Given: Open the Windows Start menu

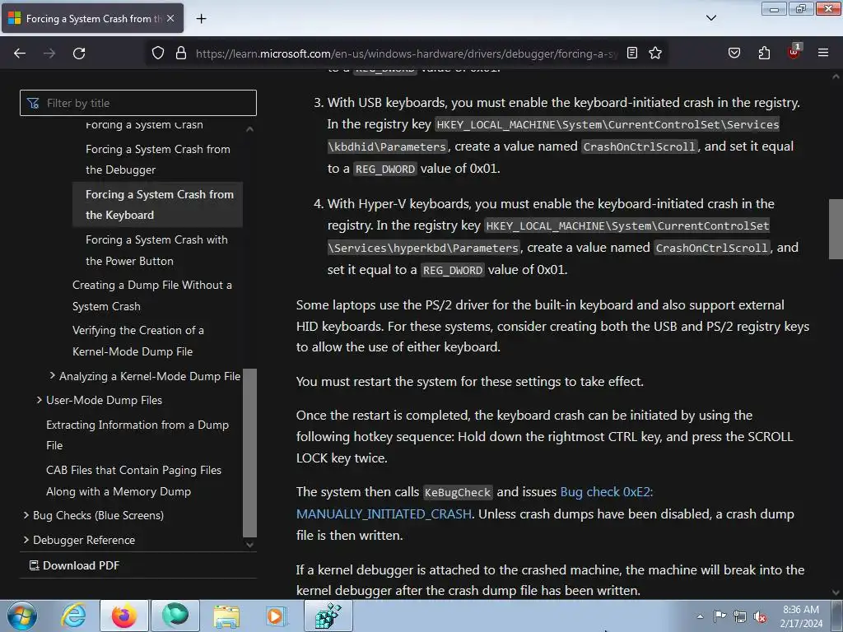Looking at the screenshot, I should click(21, 616).
